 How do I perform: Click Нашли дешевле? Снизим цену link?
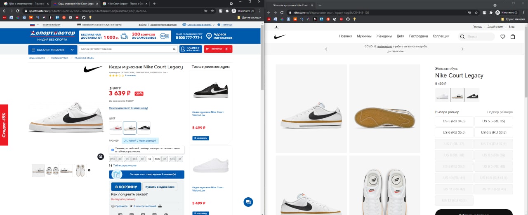pyautogui.click(x=128, y=108)
